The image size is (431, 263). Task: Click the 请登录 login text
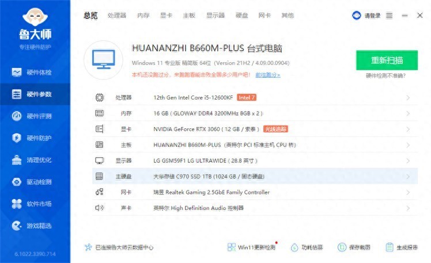pyautogui.click(x=372, y=16)
